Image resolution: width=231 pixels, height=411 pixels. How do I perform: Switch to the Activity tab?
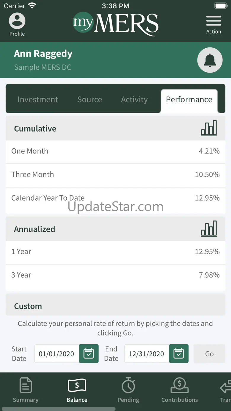pos(134,100)
